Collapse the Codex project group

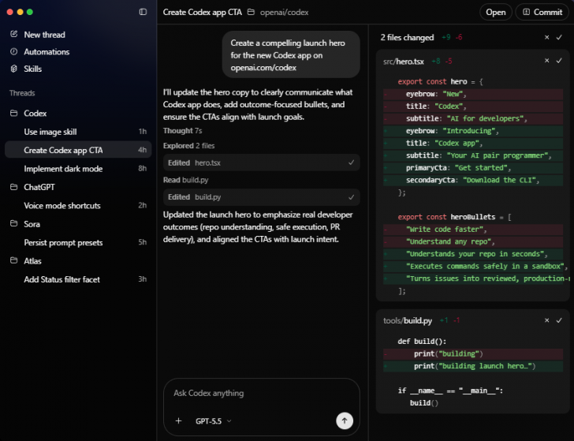[35, 113]
